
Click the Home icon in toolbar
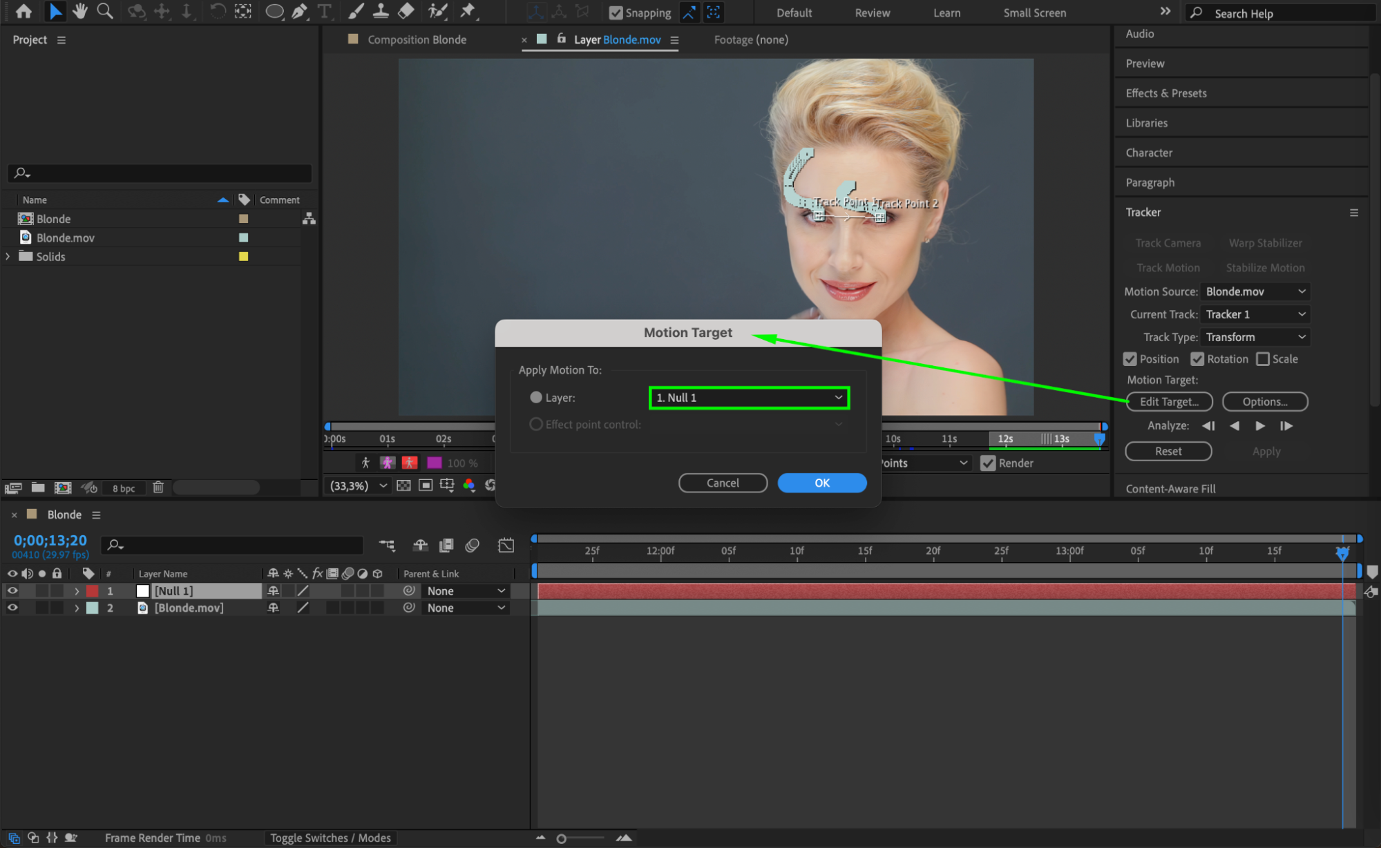tap(23, 11)
